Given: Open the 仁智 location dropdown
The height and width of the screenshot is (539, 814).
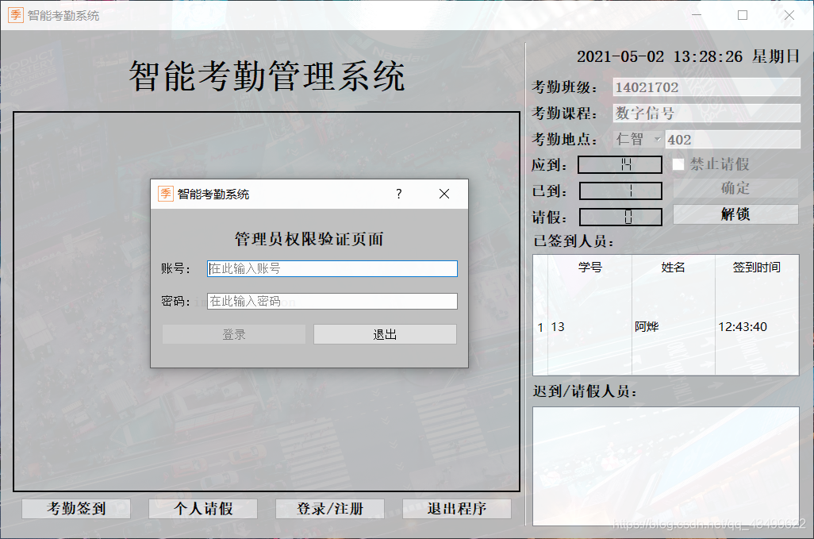Looking at the screenshot, I should (638, 139).
